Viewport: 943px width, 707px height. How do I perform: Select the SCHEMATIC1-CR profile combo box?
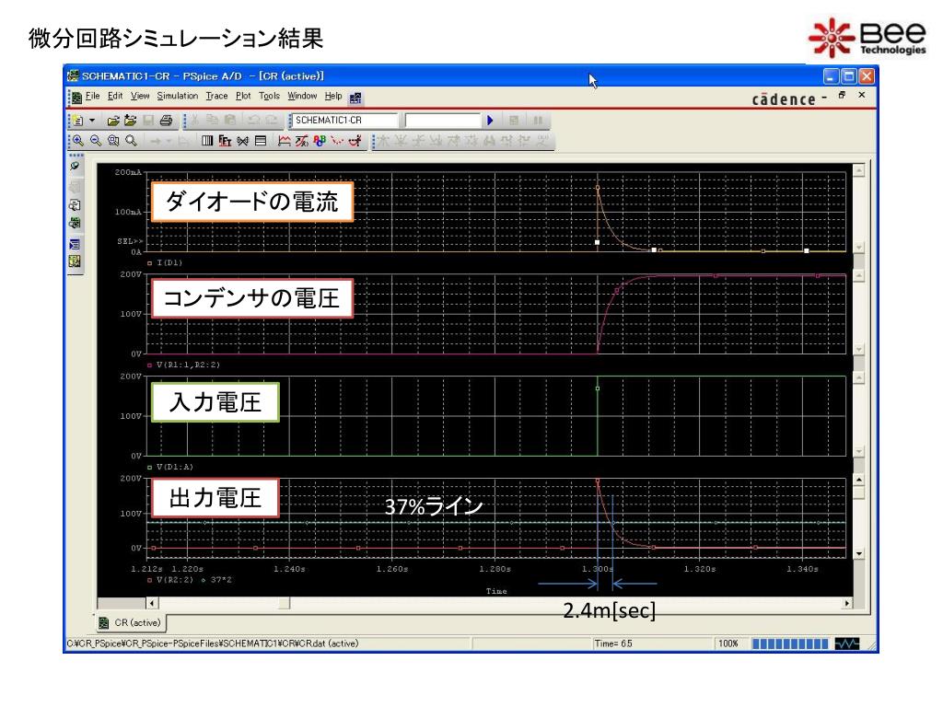coord(344,121)
